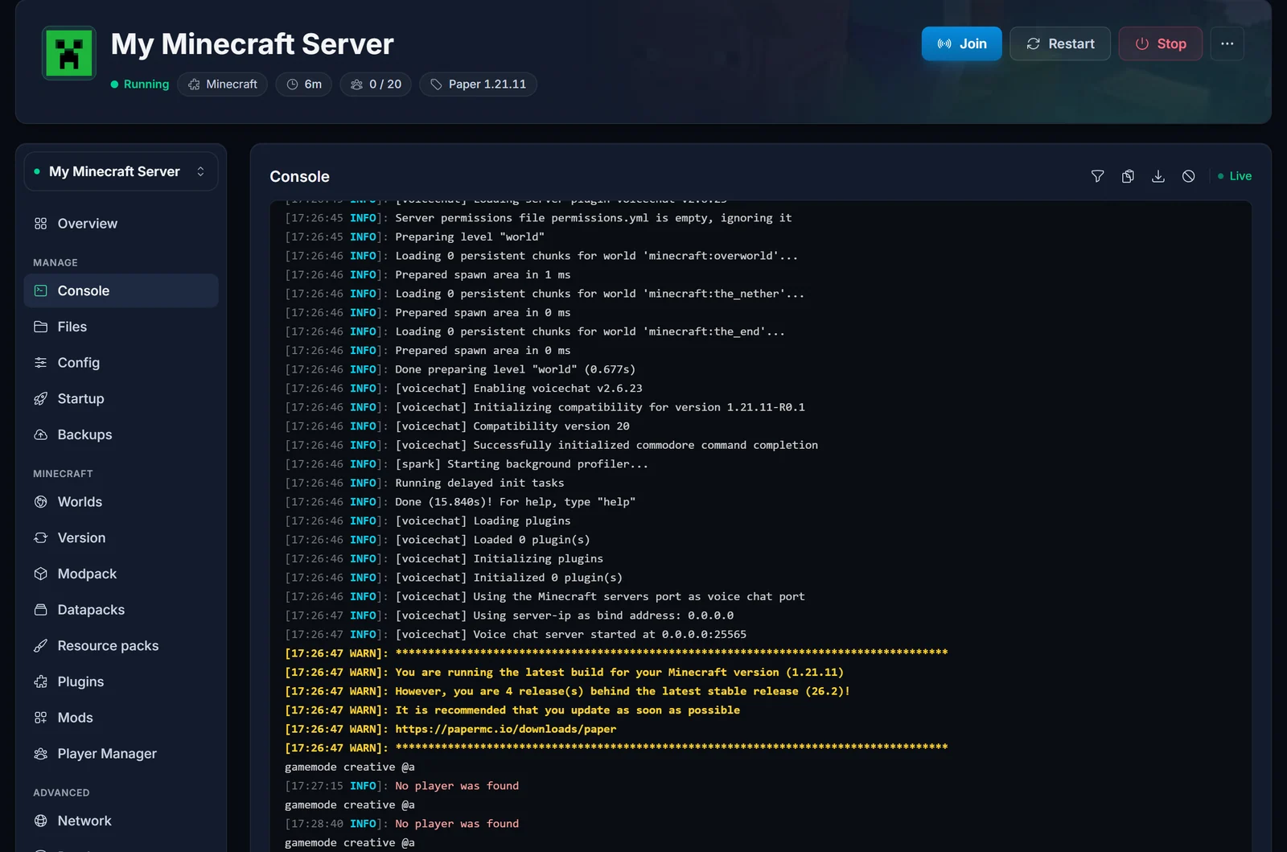Click the Minecraft game type badge
Viewport: 1287px width, 852px height.
coord(223,84)
